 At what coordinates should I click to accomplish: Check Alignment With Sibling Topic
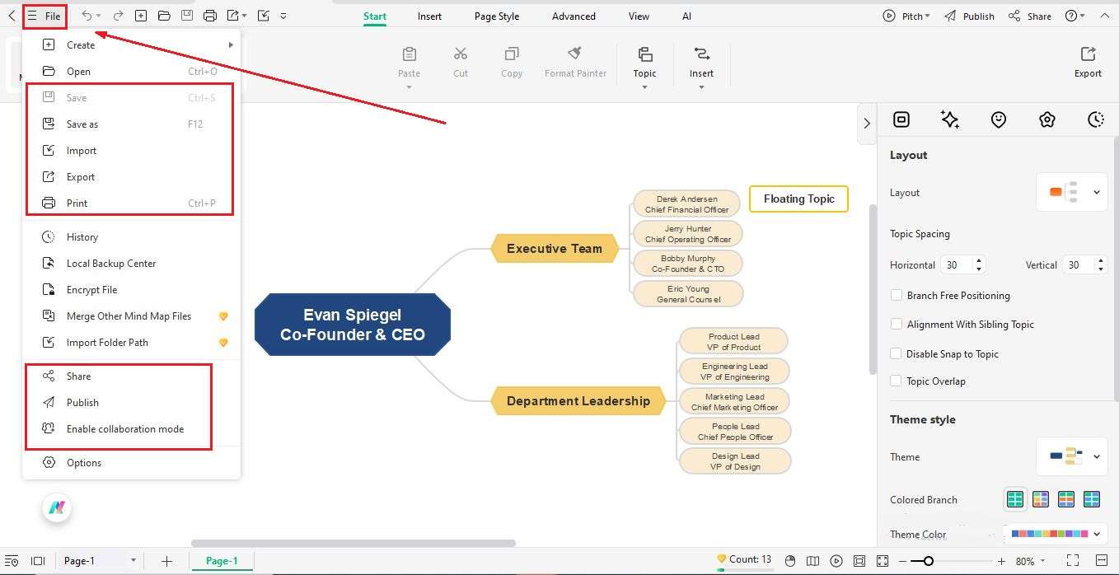tap(897, 324)
